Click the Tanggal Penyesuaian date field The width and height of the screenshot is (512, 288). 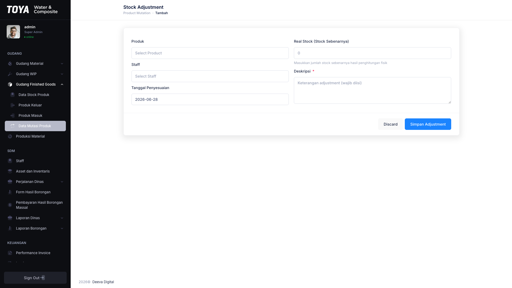click(210, 99)
